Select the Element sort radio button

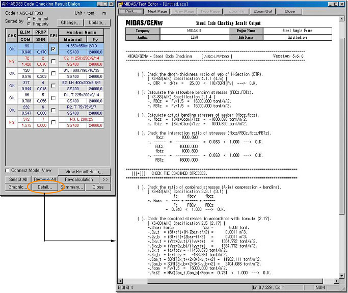coord(29,19)
